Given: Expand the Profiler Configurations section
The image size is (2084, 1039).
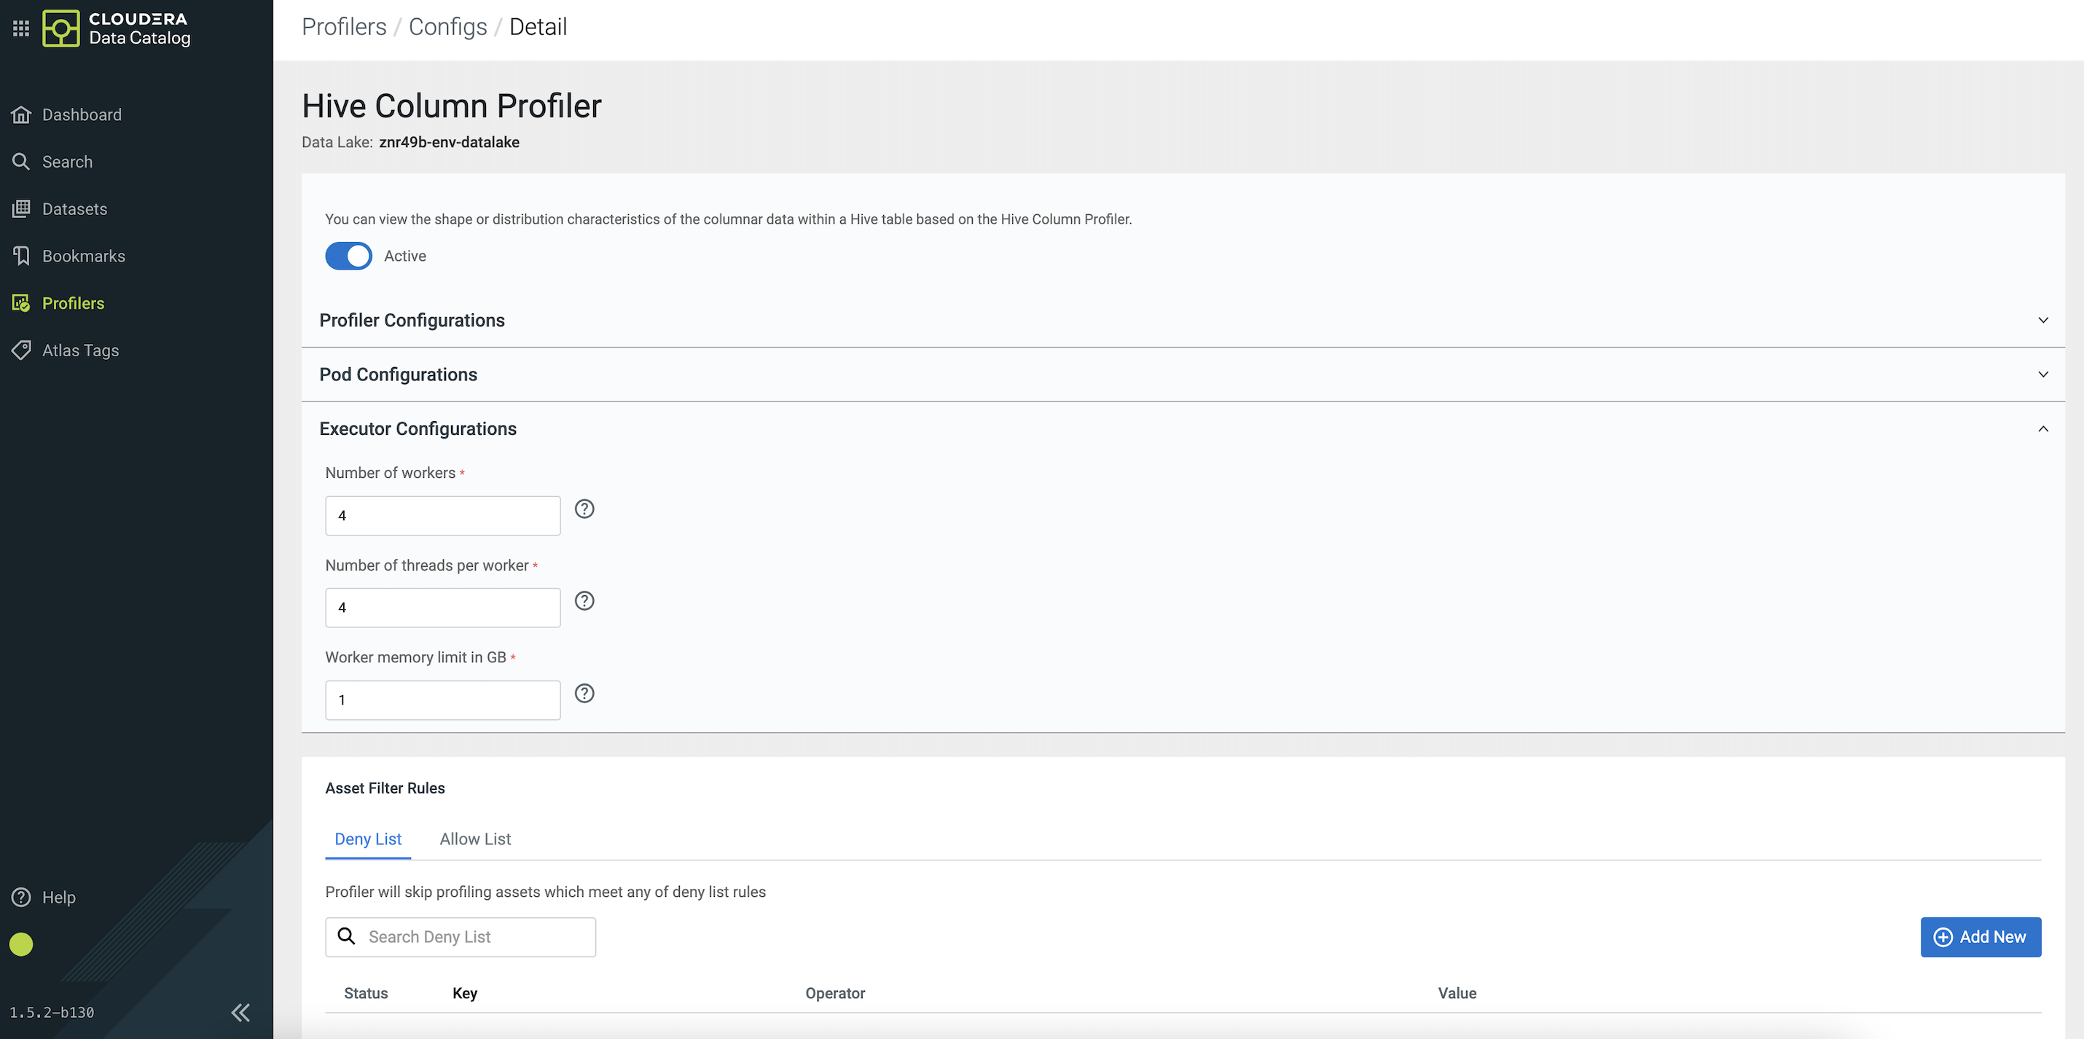Looking at the screenshot, I should [2042, 321].
